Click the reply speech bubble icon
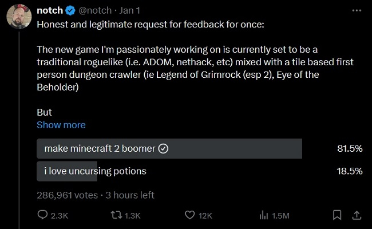 pos(43,215)
